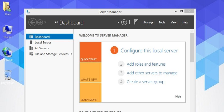This screenshot has height=112, width=224.
Task: Click Add roles and features link
Action: tap(146, 64)
